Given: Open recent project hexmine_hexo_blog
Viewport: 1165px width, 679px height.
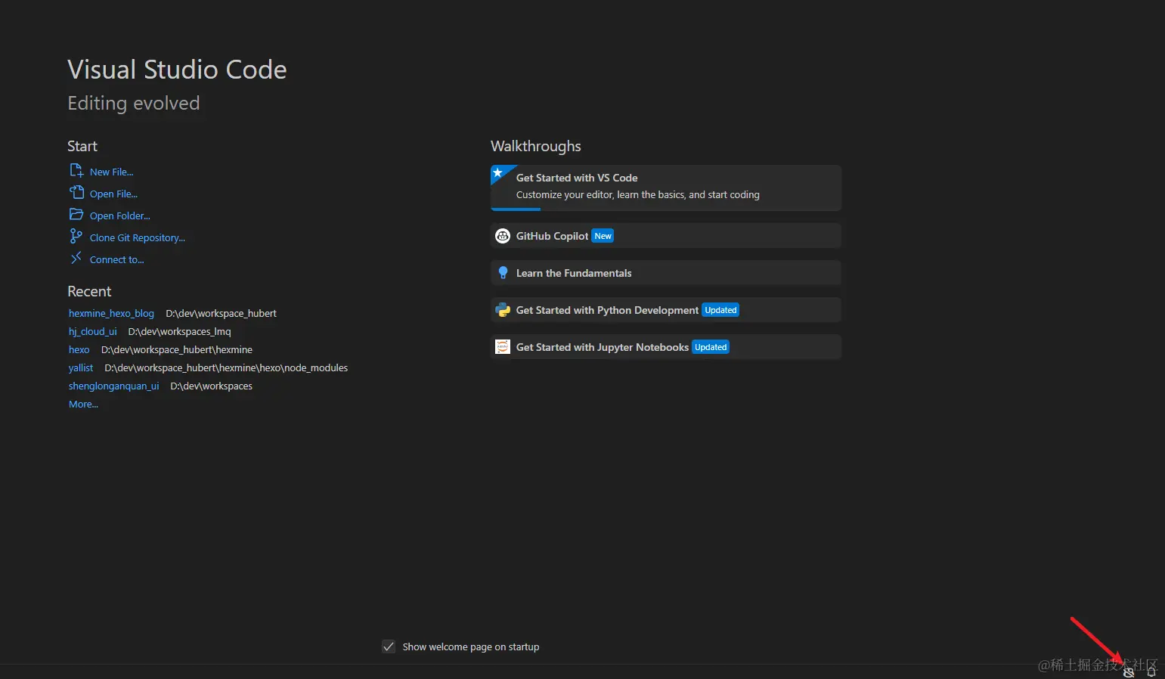Looking at the screenshot, I should click(111, 314).
